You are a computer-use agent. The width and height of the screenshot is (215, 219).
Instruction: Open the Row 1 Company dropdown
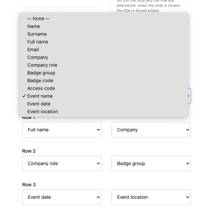click(151, 130)
